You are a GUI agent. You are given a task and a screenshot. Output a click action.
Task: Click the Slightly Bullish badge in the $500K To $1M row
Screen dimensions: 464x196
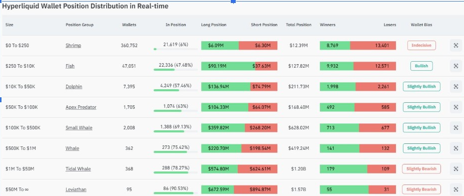pos(421,148)
